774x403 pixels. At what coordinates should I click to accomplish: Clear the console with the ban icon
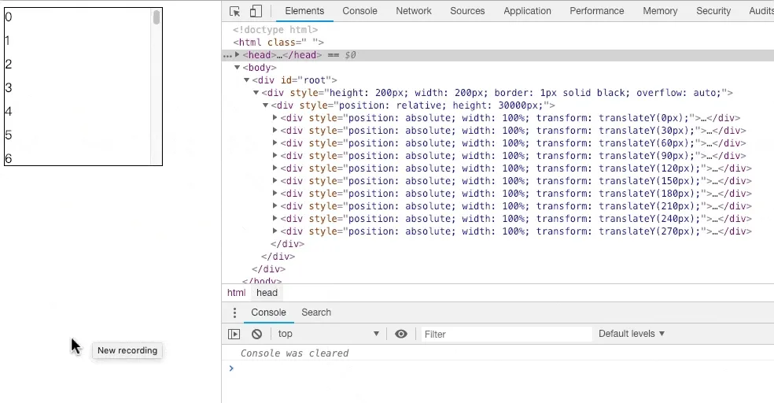tap(256, 334)
